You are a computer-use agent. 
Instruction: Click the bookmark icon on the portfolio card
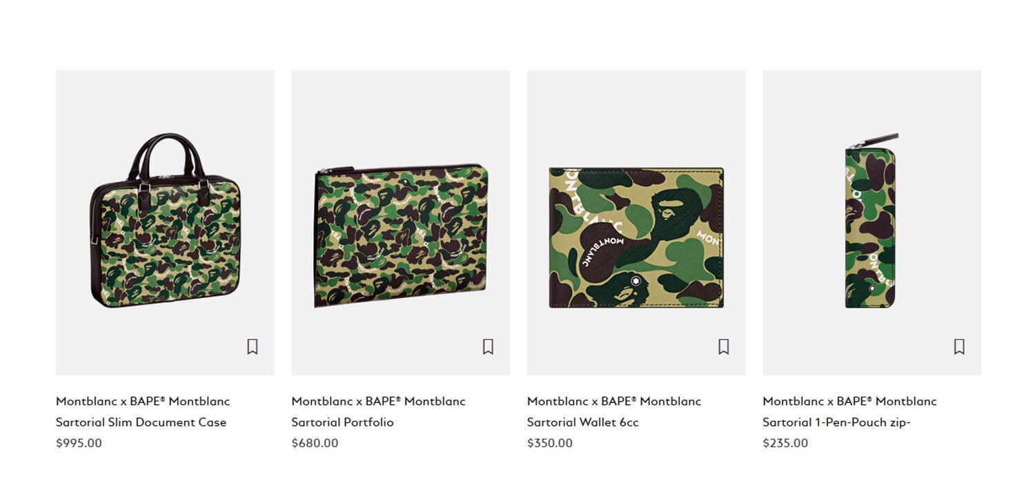489,347
